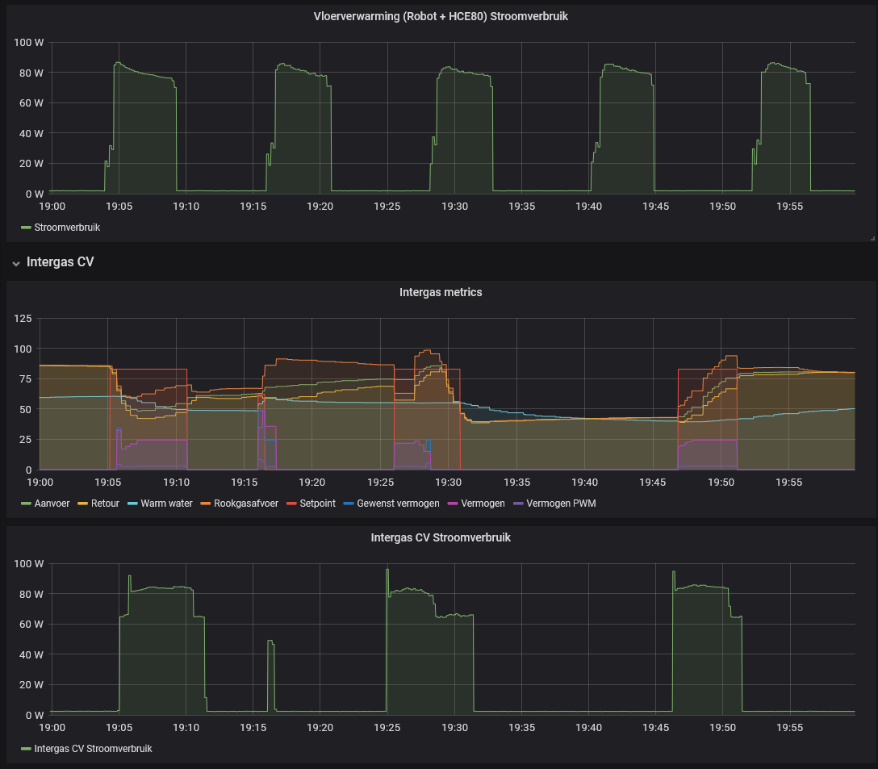Click the Aanvoer green color swatch

tap(26, 504)
